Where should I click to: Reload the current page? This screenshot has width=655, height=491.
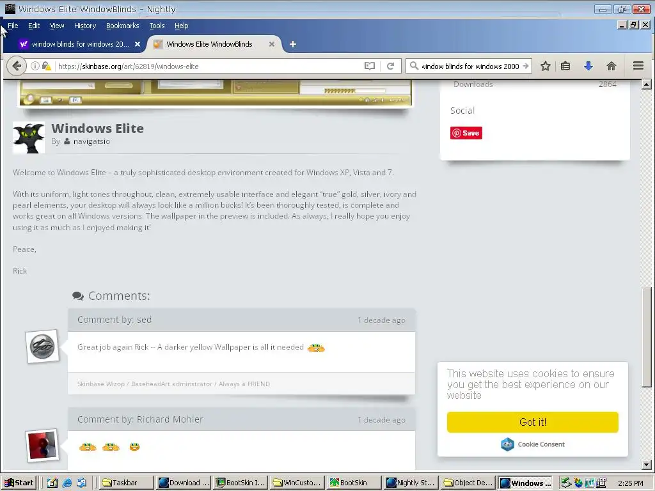(390, 66)
